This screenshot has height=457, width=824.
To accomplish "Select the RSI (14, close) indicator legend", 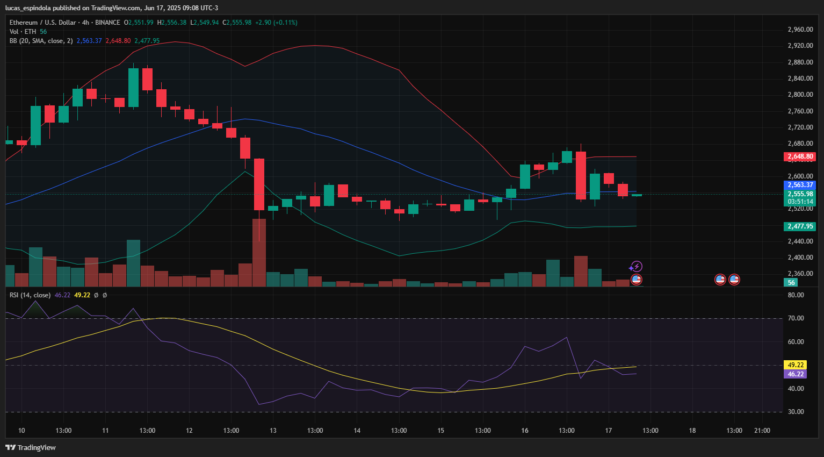I will point(30,295).
